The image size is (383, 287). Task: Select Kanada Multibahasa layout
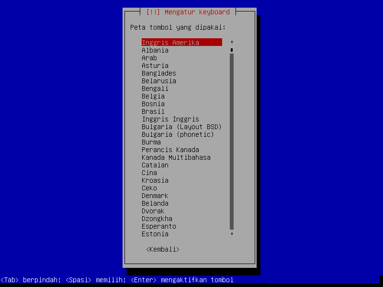click(176, 157)
